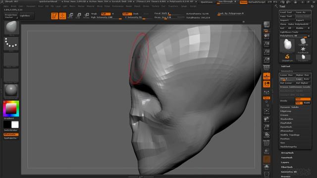
Task: Click the Lightbox Tools button
Action: coord(295,32)
